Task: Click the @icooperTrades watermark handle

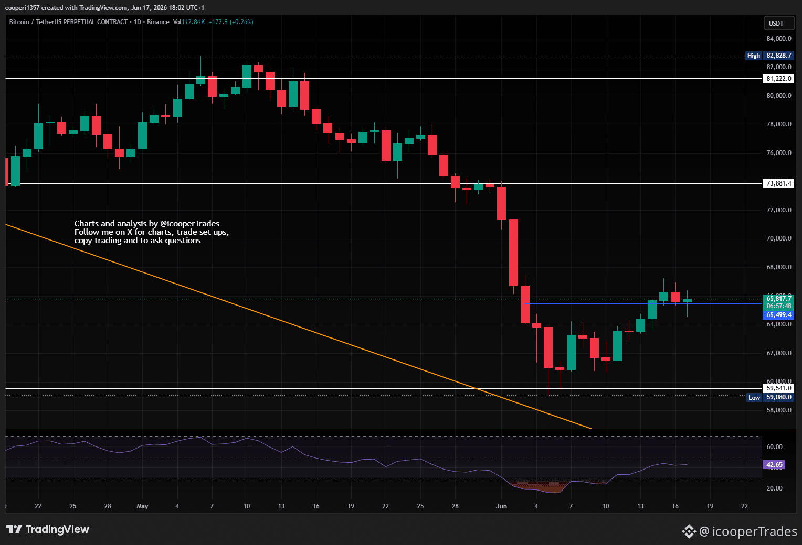Action: pyautogui.click(x=748, y=531)
